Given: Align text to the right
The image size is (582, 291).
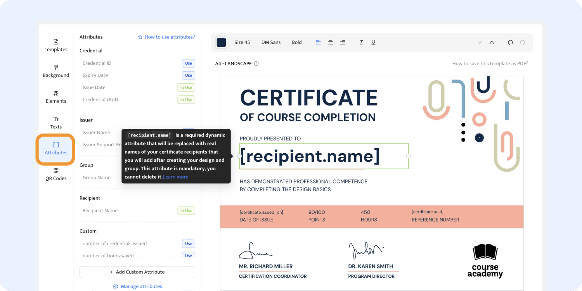Looking at the screenshot, I should [343, 42].
